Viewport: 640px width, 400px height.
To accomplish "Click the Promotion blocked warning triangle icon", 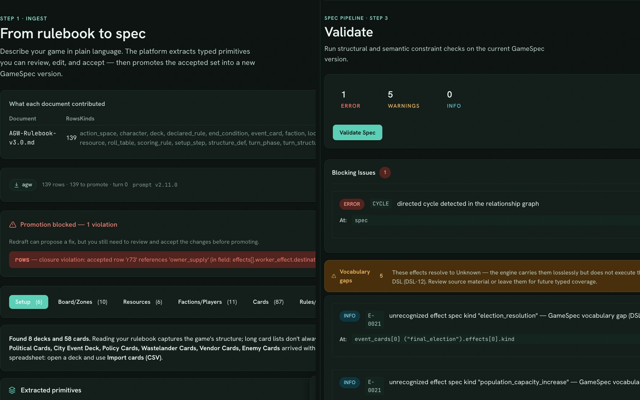I will [x=13, y=225].
